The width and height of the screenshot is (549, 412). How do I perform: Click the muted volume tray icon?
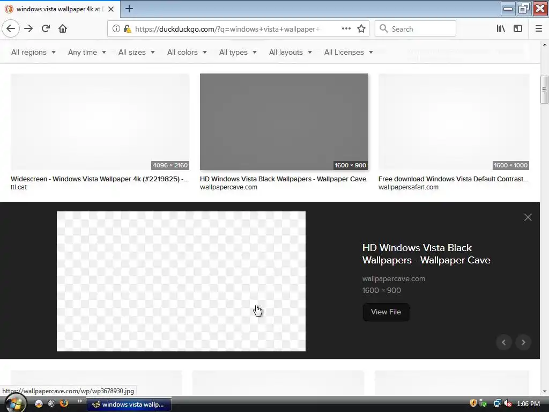508,403
